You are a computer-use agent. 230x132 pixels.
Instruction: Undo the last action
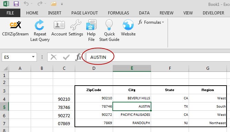pyautogui.click(x=26, y=3)
